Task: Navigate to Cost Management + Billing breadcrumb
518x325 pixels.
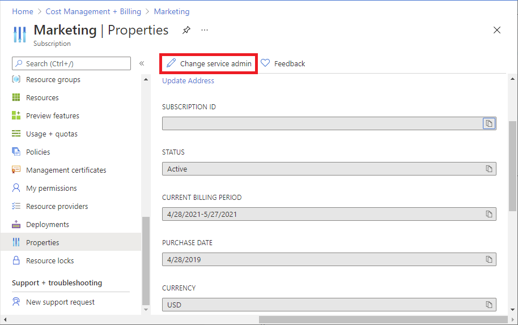Action: (94, 11)
